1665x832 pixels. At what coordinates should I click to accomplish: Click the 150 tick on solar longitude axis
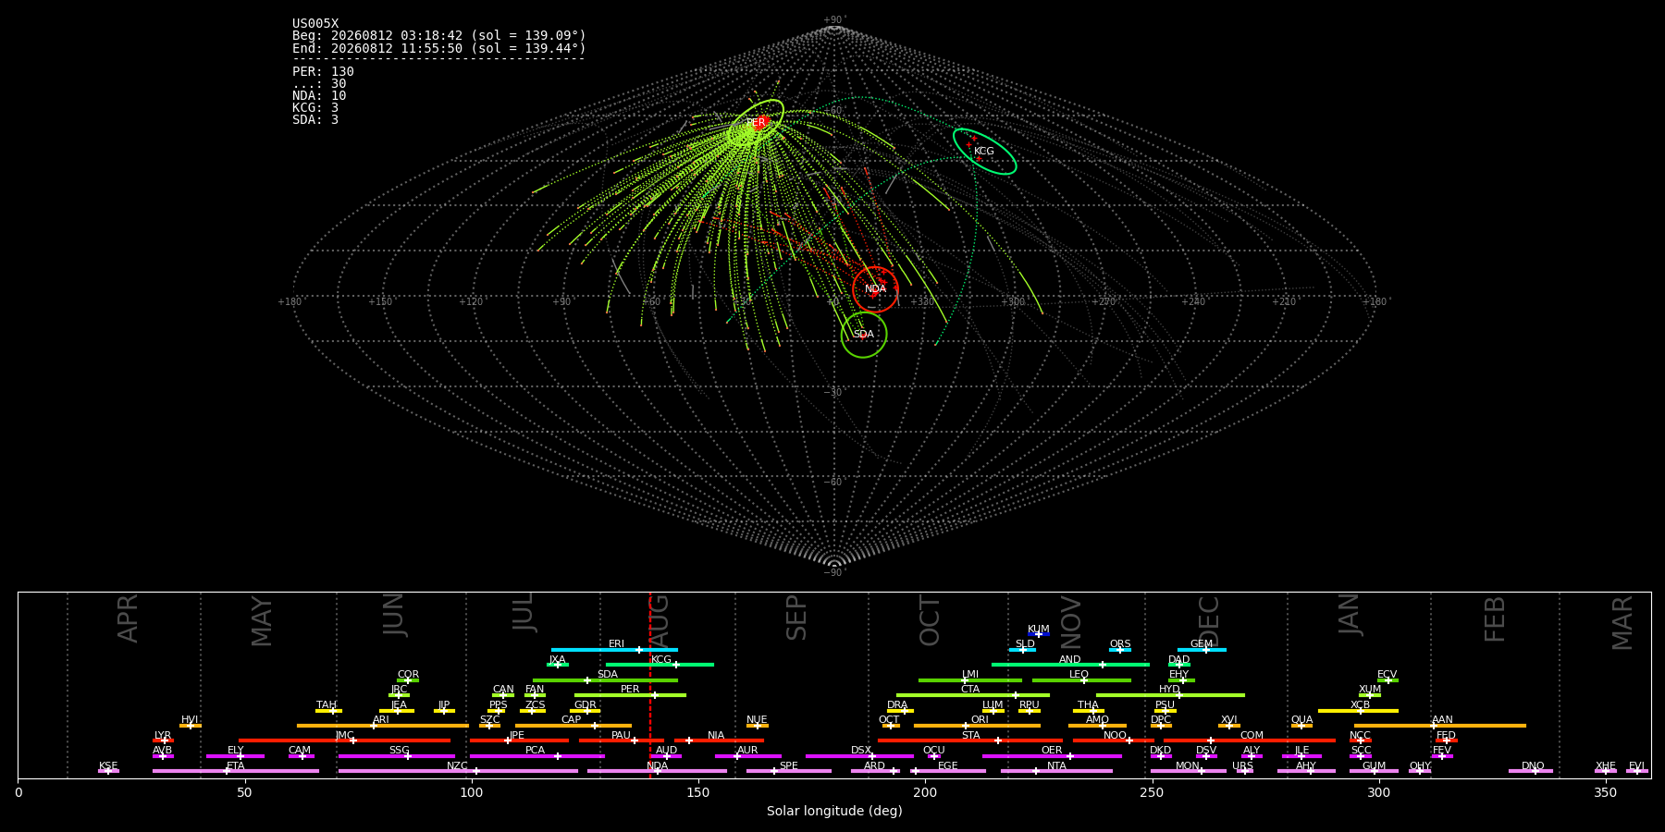pyautogui.click(x=698, y=792)
